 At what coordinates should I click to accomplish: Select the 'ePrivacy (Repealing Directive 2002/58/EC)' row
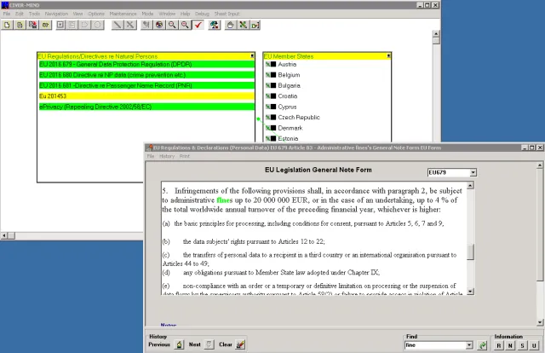[146, 107]
